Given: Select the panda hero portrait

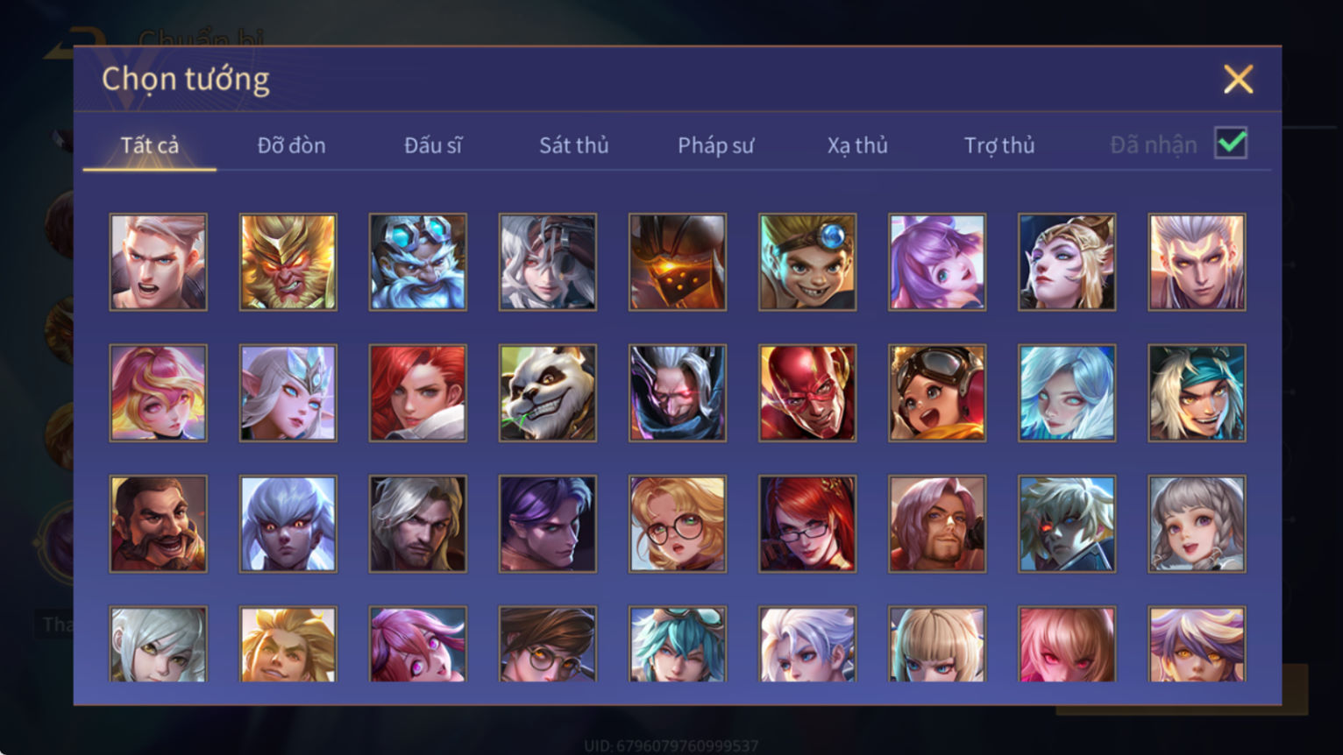Looking at the screenshot, I should point(548,392).
